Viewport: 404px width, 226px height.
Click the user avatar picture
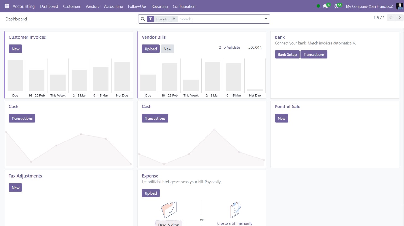coord(400,6)
